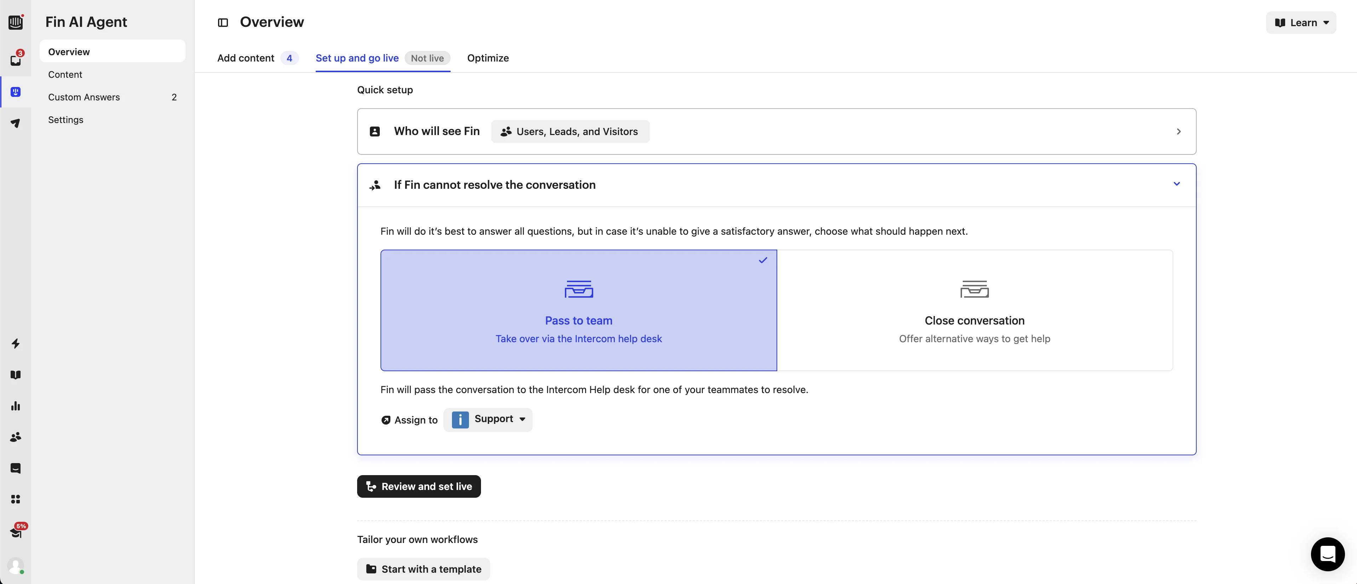The image size is (1357, 584).
Task: Click Review and set live button
Action: pyautogui.click(x=419, y=486)
